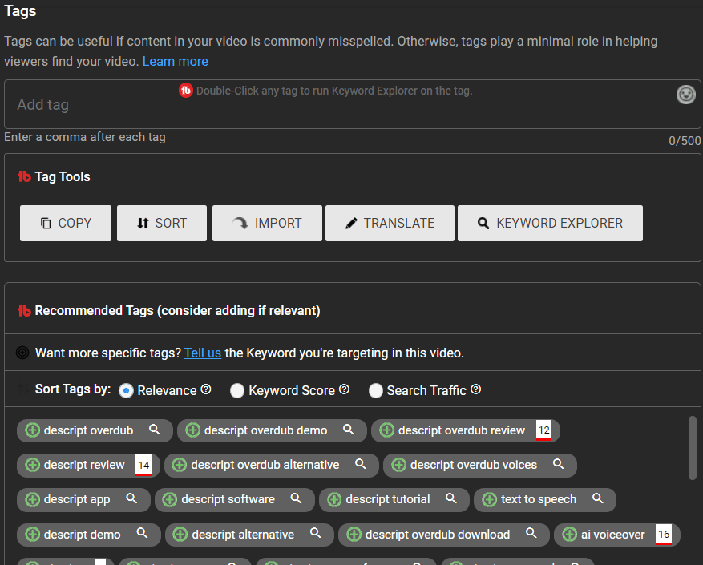Click the SORT tags button
Screen dimensions: 703x565
(x=162, y=223)
